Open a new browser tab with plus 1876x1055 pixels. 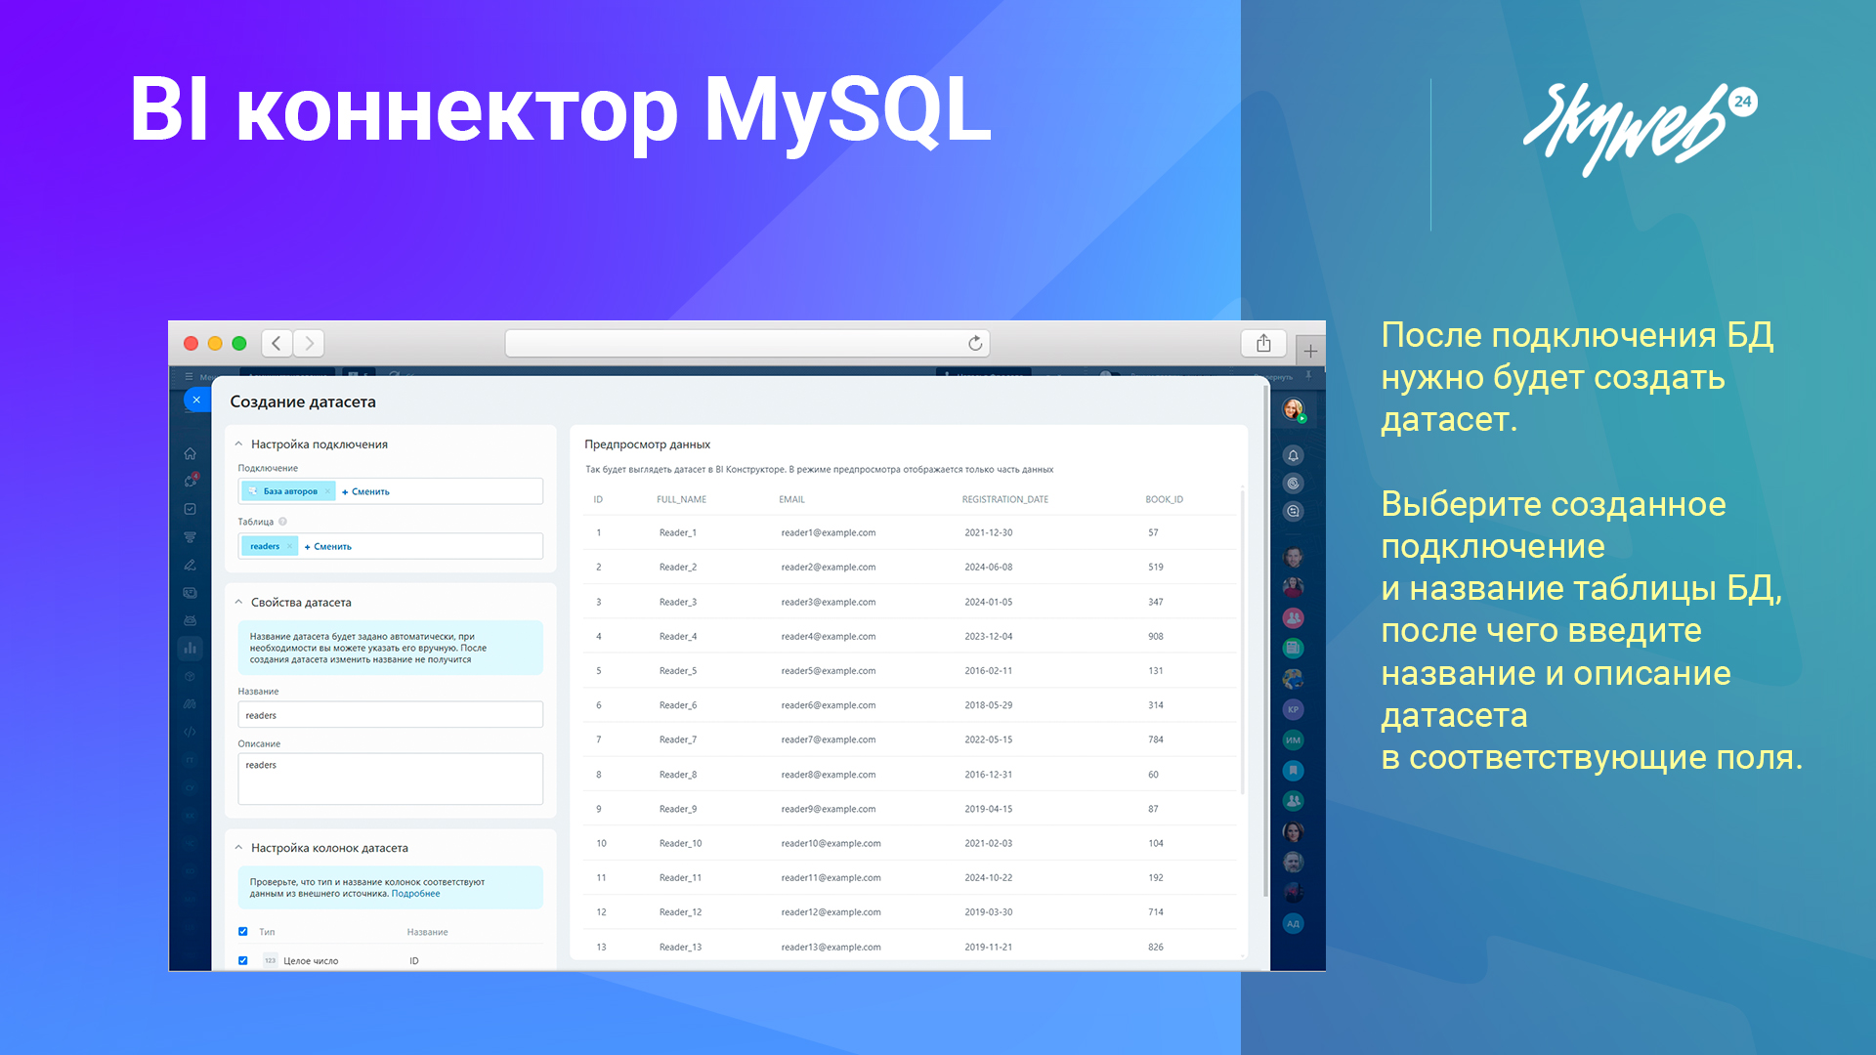point(1310,351)
